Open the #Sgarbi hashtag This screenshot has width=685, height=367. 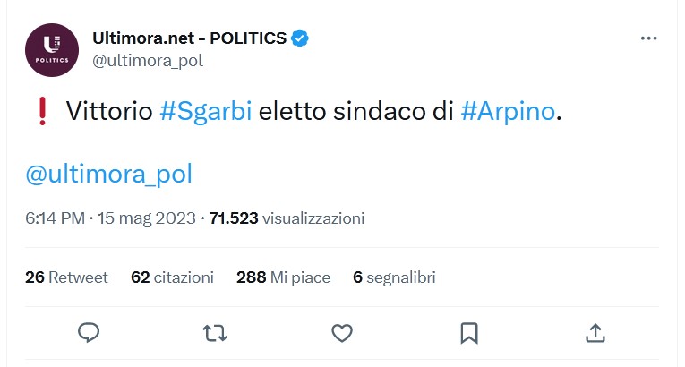pyautogui.click(x=205, y=114)
